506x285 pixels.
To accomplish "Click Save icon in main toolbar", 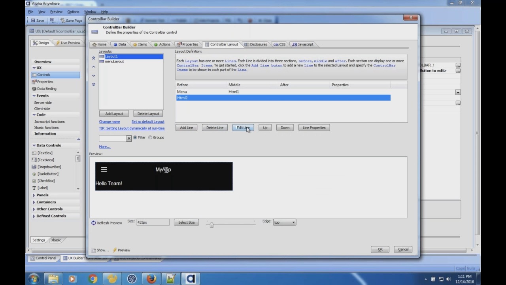I will [37, 21].
